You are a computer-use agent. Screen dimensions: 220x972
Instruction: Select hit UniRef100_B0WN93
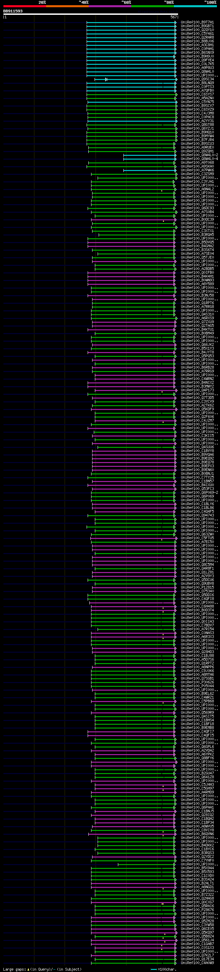coord(197,280)
